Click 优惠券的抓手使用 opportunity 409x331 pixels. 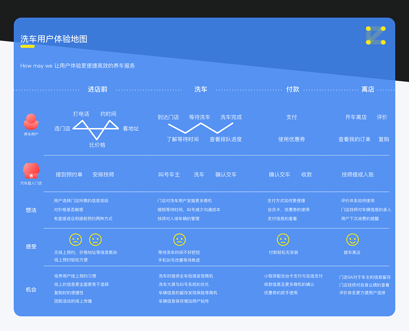coord(281,293)
